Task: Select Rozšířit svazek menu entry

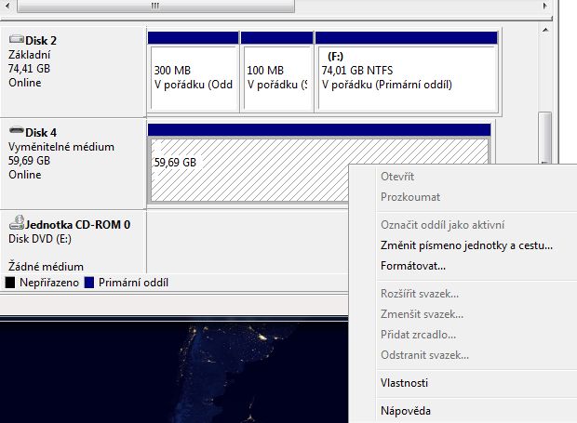Action: 420,294
